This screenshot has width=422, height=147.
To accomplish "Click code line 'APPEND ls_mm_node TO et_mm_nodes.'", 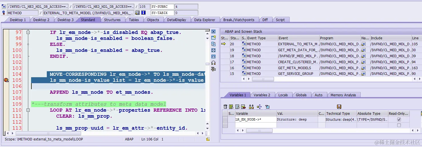I will pyautogui.click(x=101, y=92).
